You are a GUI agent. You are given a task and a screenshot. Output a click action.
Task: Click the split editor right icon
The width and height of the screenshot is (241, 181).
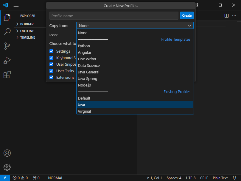226,16
